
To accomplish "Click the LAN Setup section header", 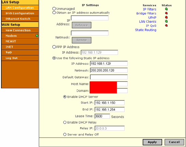I will tap(20, 2).
